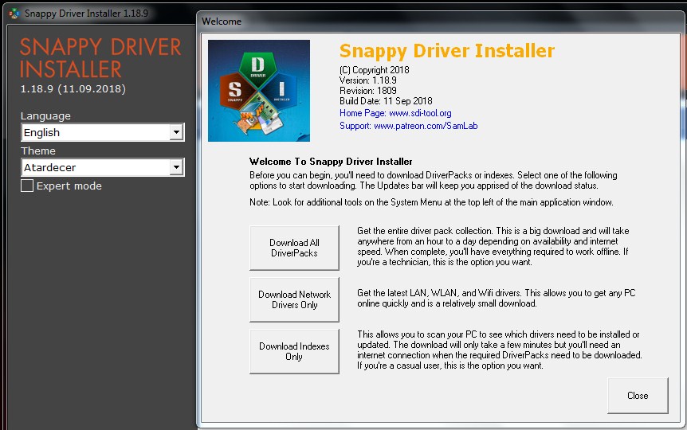Image resolution: width=687 pixels, height=430 pixels.
Task: Click the "Snappy Driver Installer 1.18.9" window title
Action: tap(86, 13)
